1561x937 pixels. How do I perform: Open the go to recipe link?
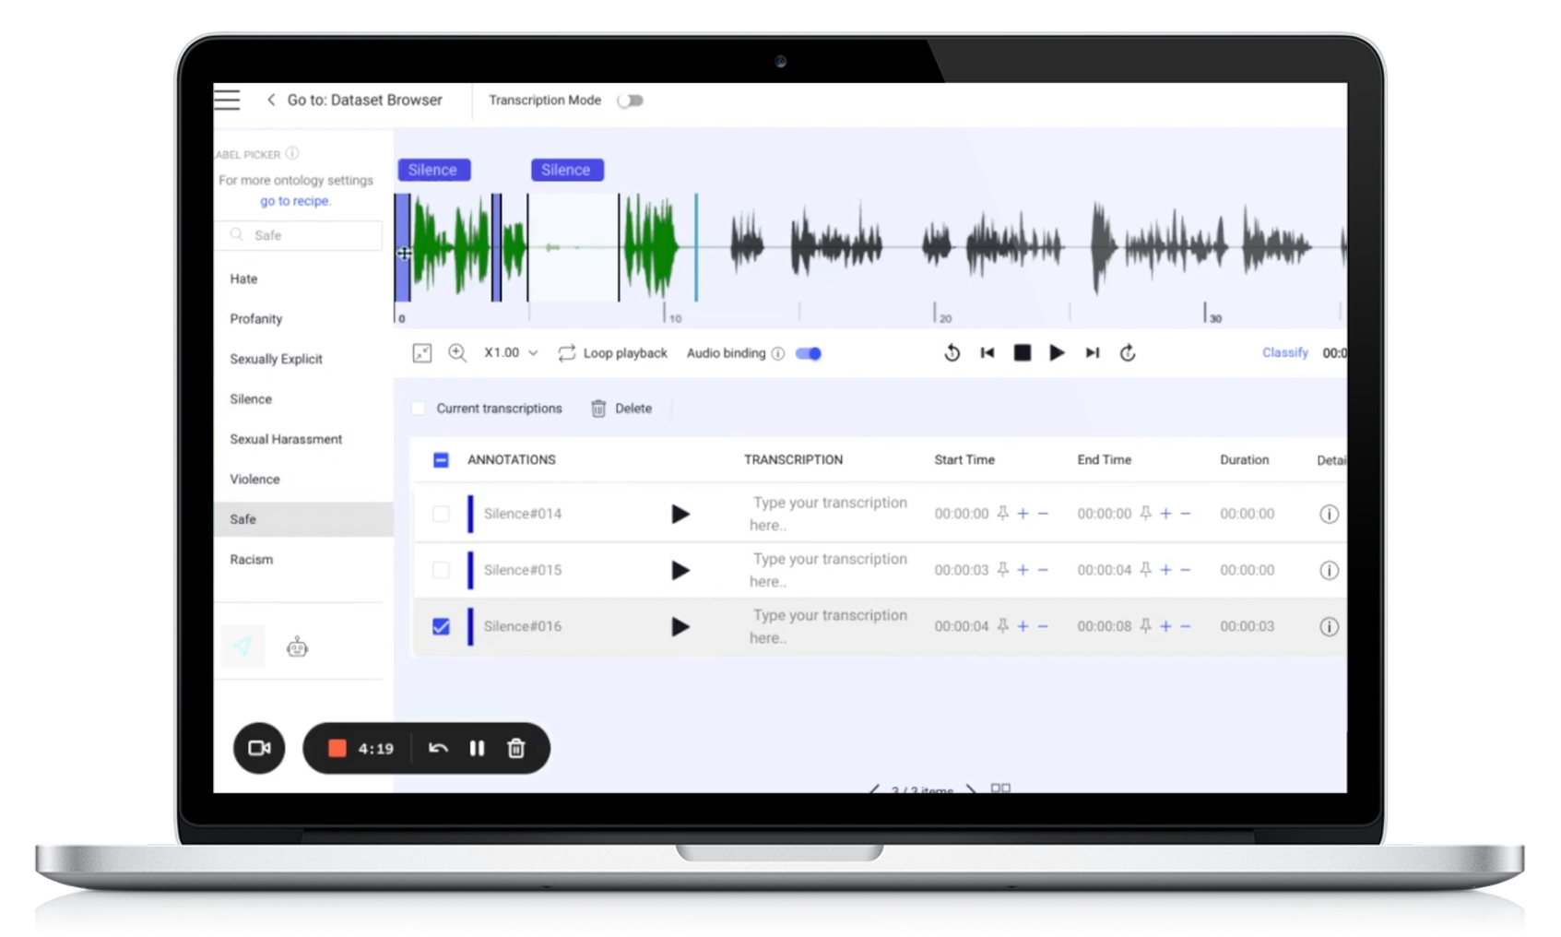(295, 201)
